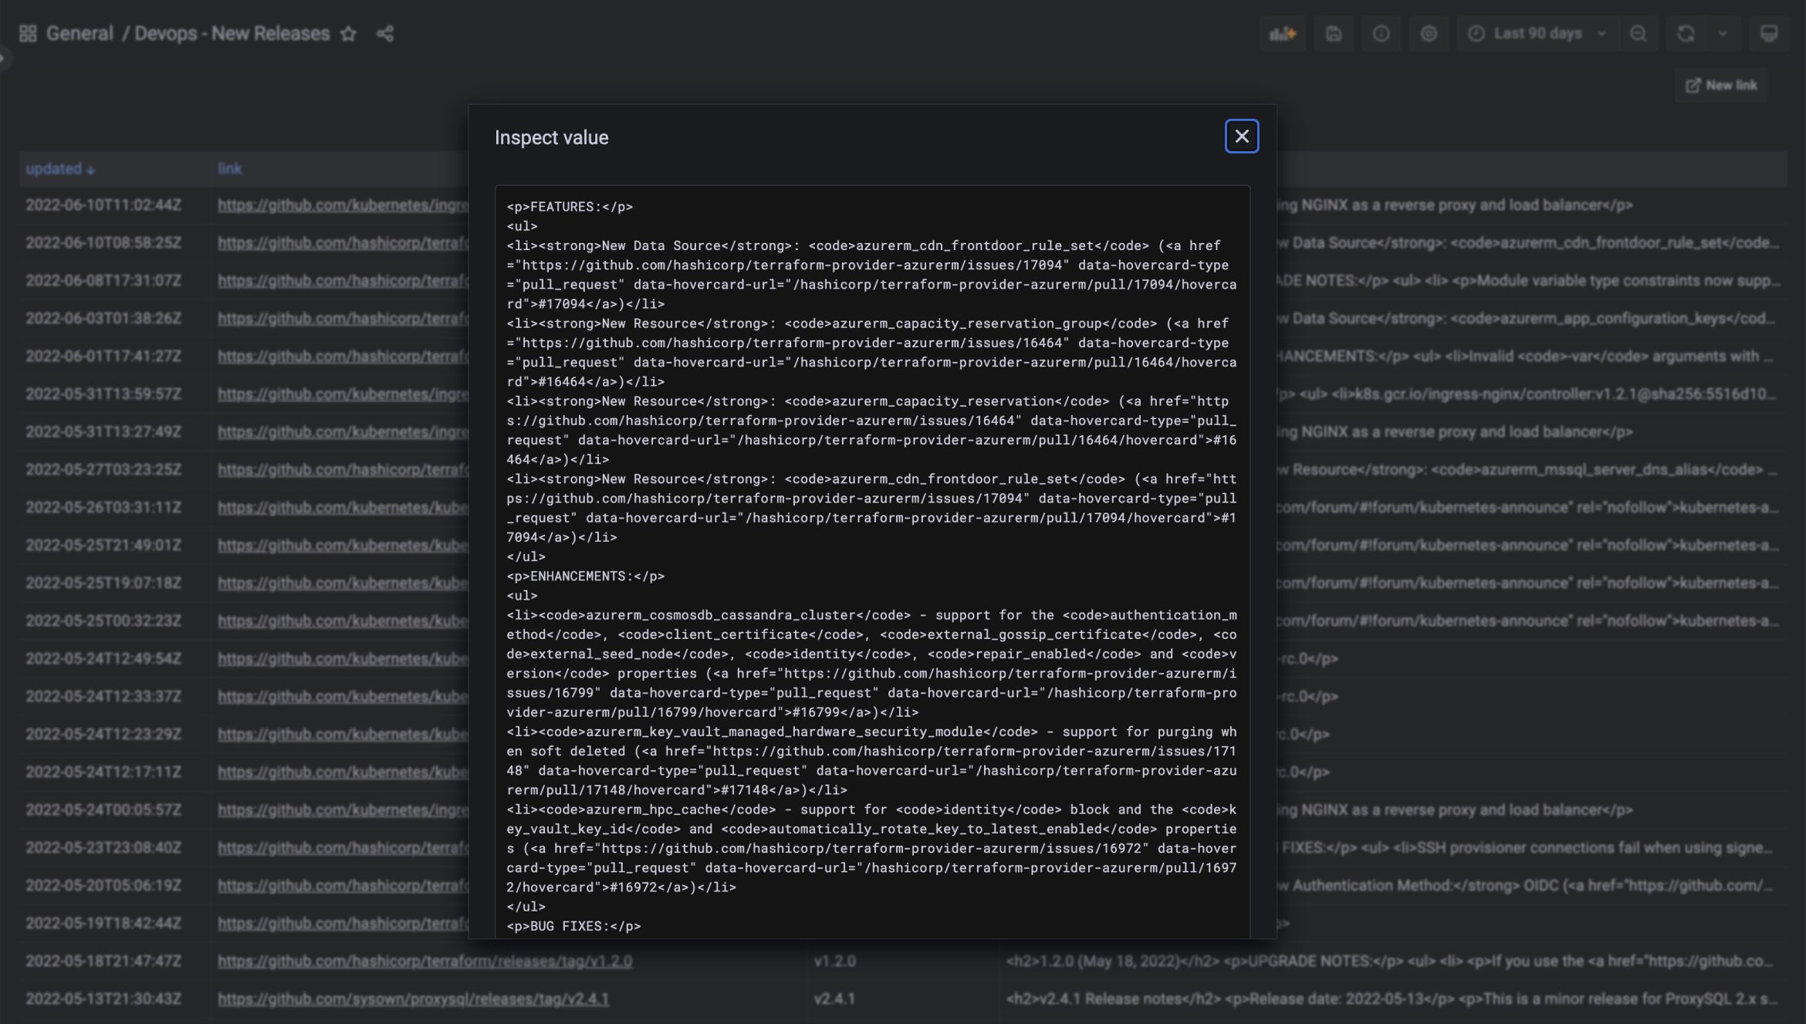This screenshot has height=1024, width=1806.
Task: Close the Inspect value dialog
Action: (1241, 137)
